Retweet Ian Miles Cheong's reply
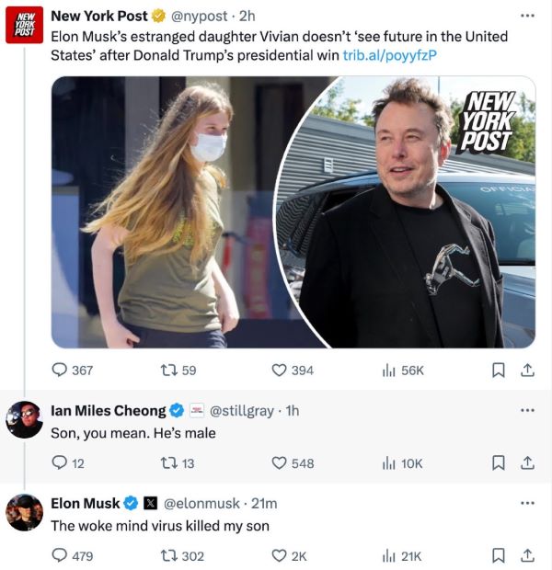Screen dimensions: 552x570 pos(168,463)
